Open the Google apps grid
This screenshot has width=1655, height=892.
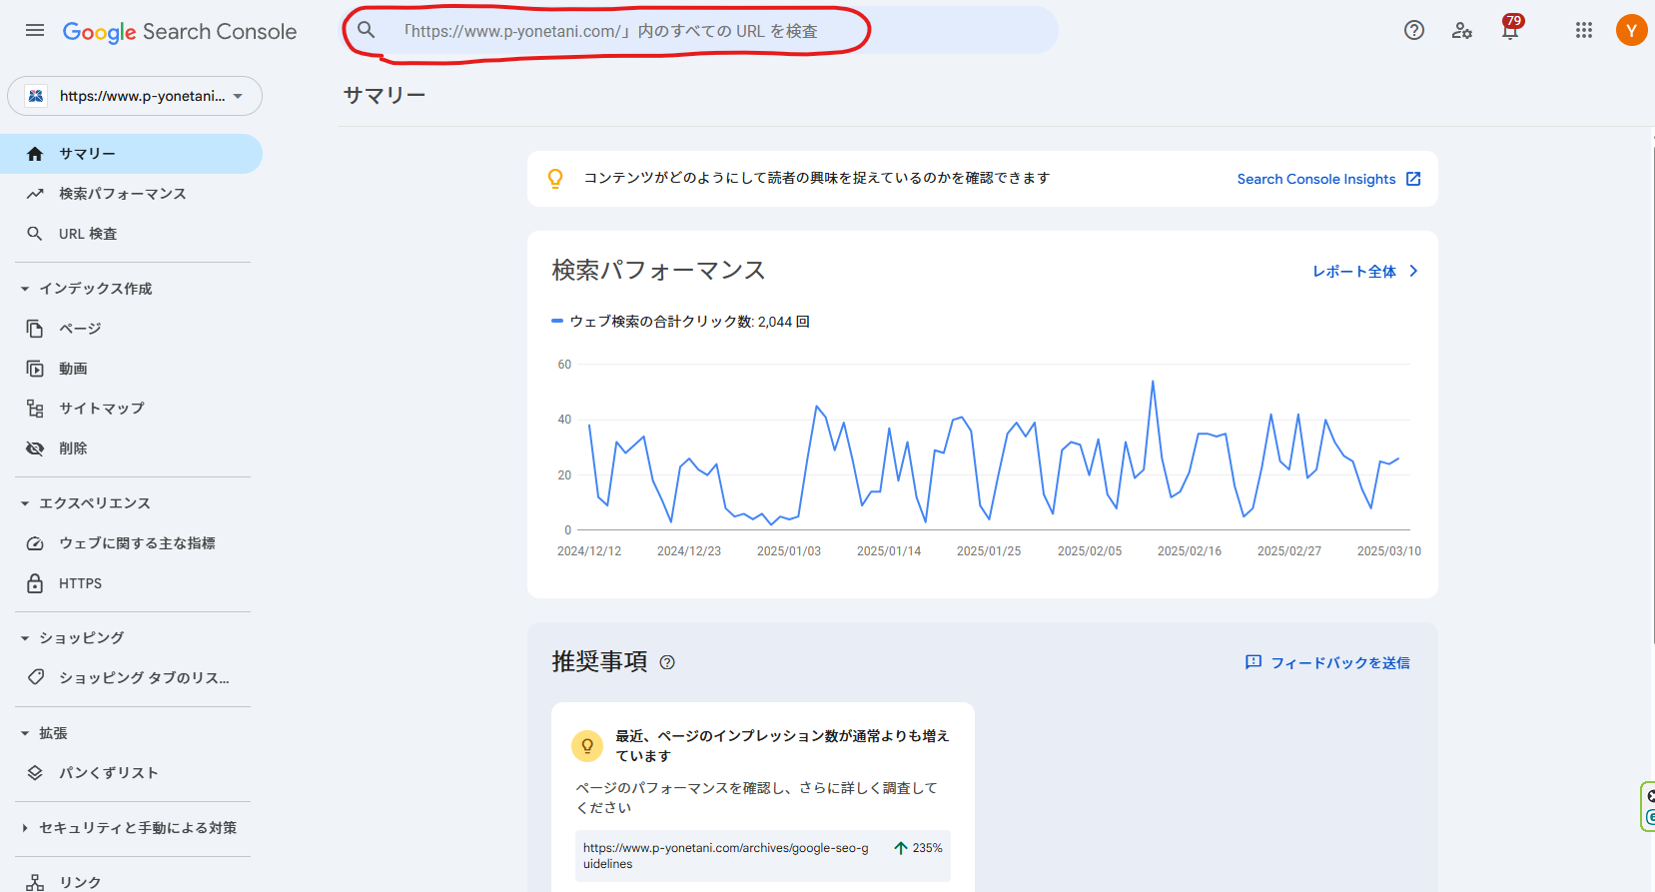click(1583, 30)
